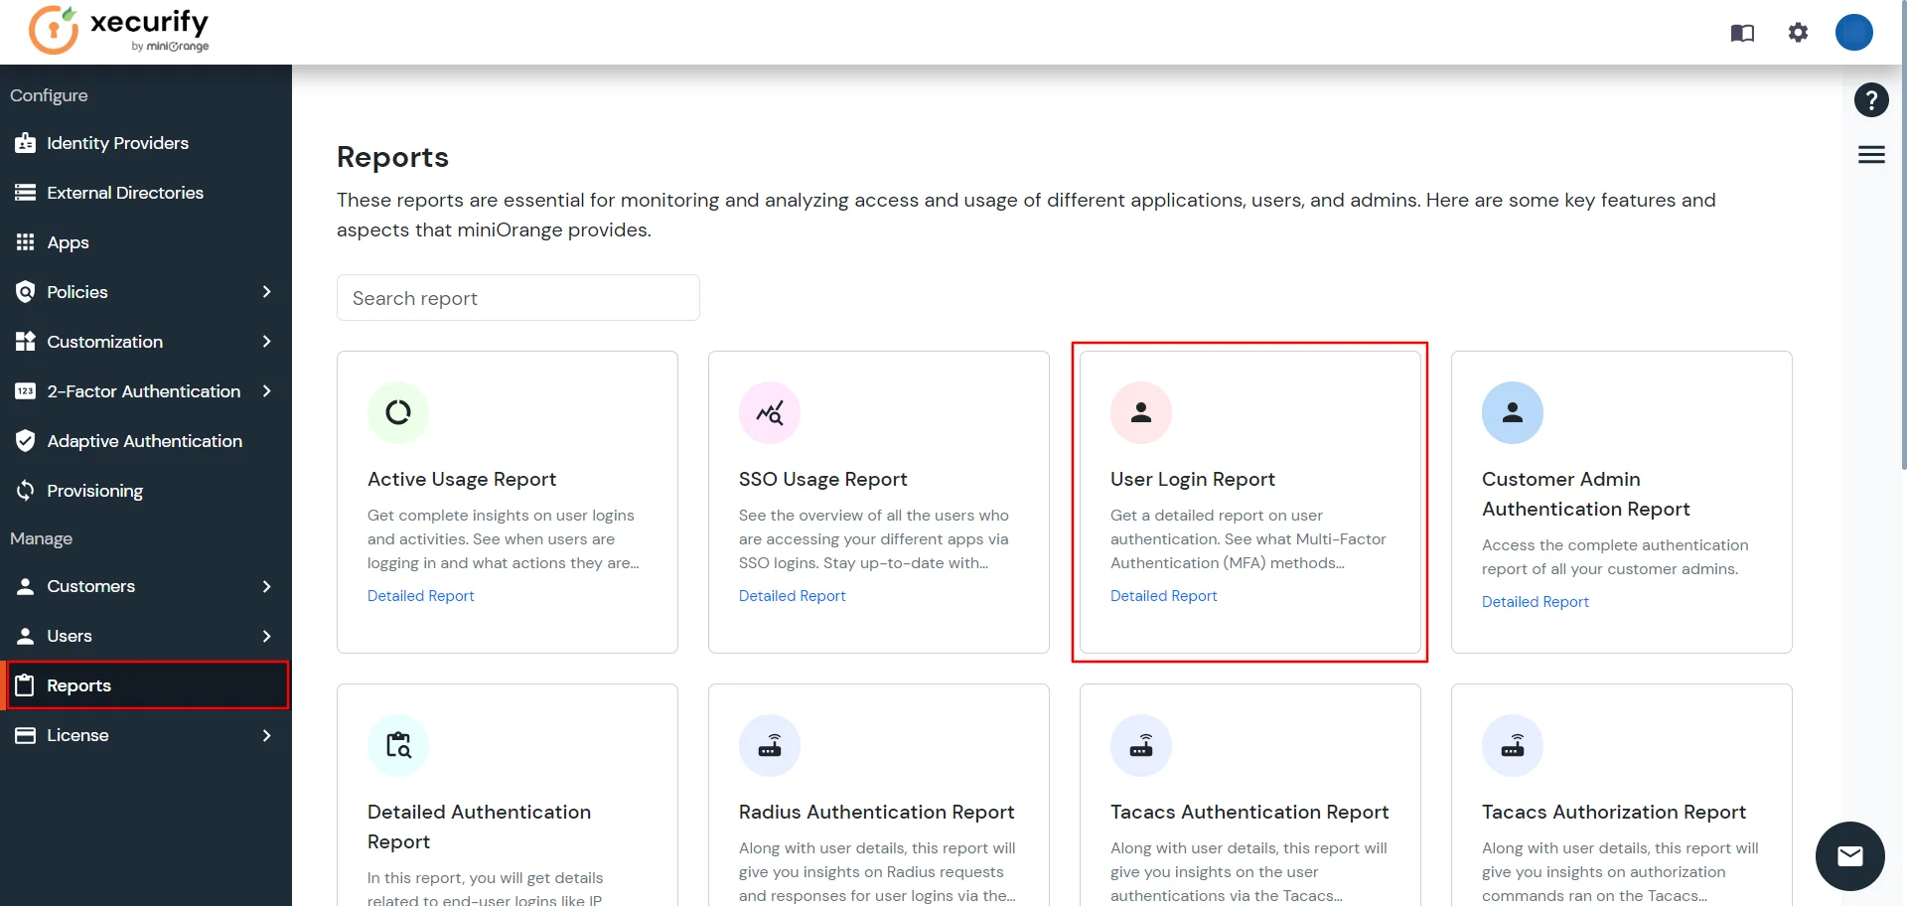The height and width of the screenshot is (906, 1907).
Task: Expand the License sidebar menu
Action: [x=265, y=735]
